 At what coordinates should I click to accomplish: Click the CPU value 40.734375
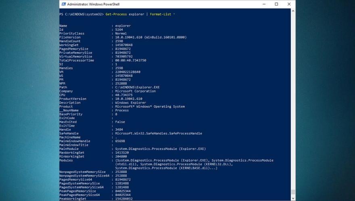pyautogui.click(x=124, y=95)
